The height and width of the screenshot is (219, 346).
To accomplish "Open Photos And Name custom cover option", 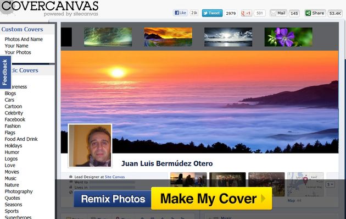I will pyautogui.click(x=24, y=39).
